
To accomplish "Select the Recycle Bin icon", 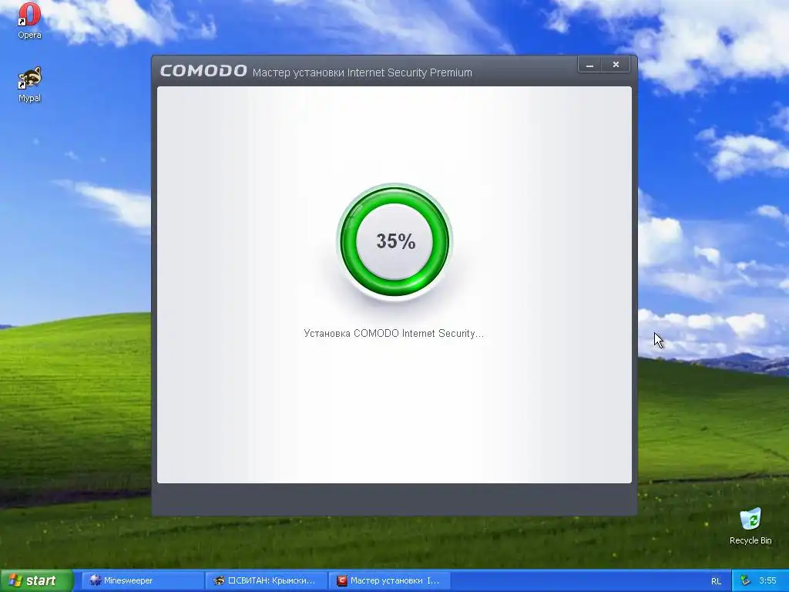I will coord(750,526).
